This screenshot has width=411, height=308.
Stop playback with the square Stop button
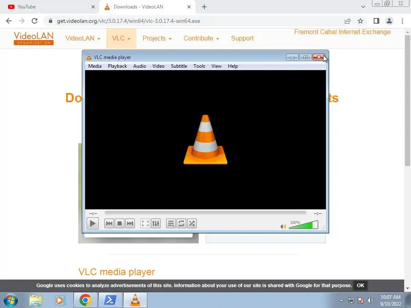(120, 223)
